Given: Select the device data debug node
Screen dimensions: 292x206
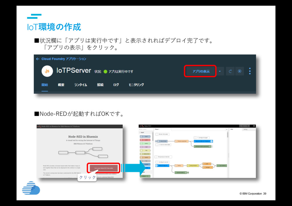Looking at the screenshot, I should (x=181, y=173).
